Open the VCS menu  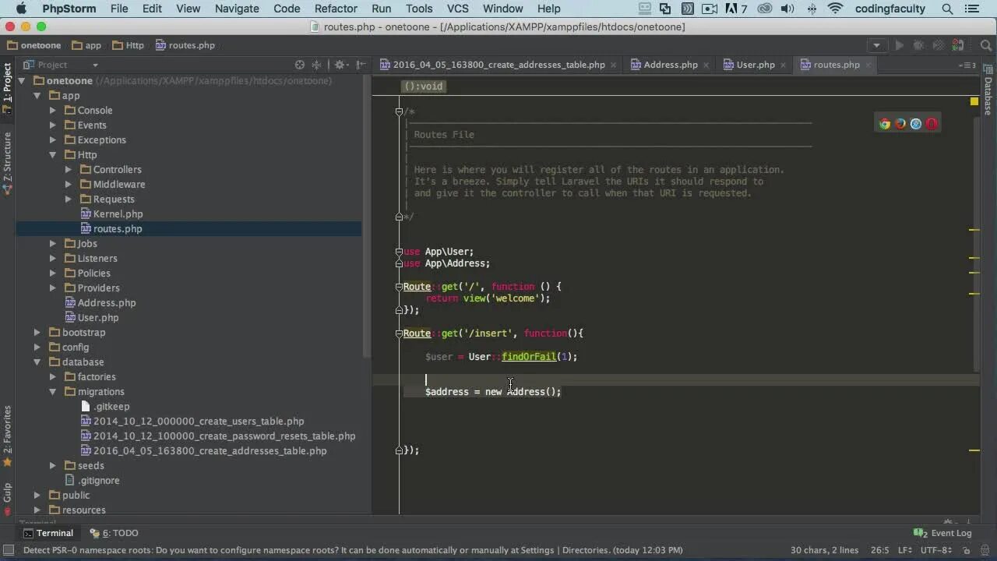(x=458, y=9)
